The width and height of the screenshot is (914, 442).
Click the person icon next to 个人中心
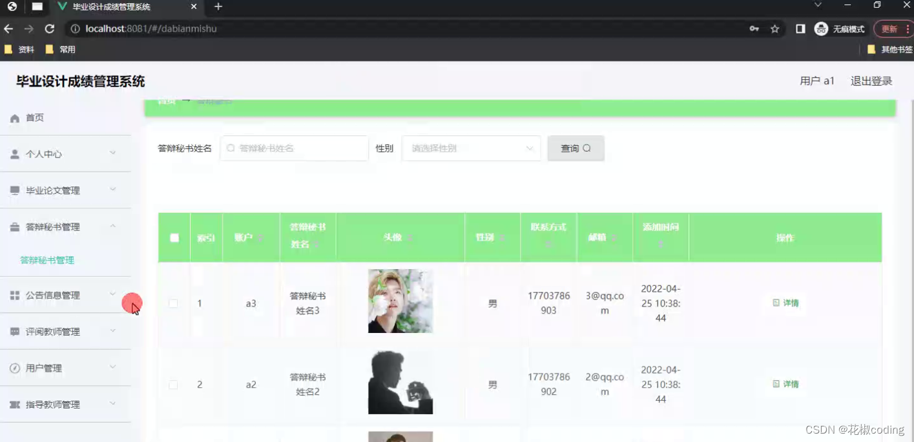coord(14,154)
